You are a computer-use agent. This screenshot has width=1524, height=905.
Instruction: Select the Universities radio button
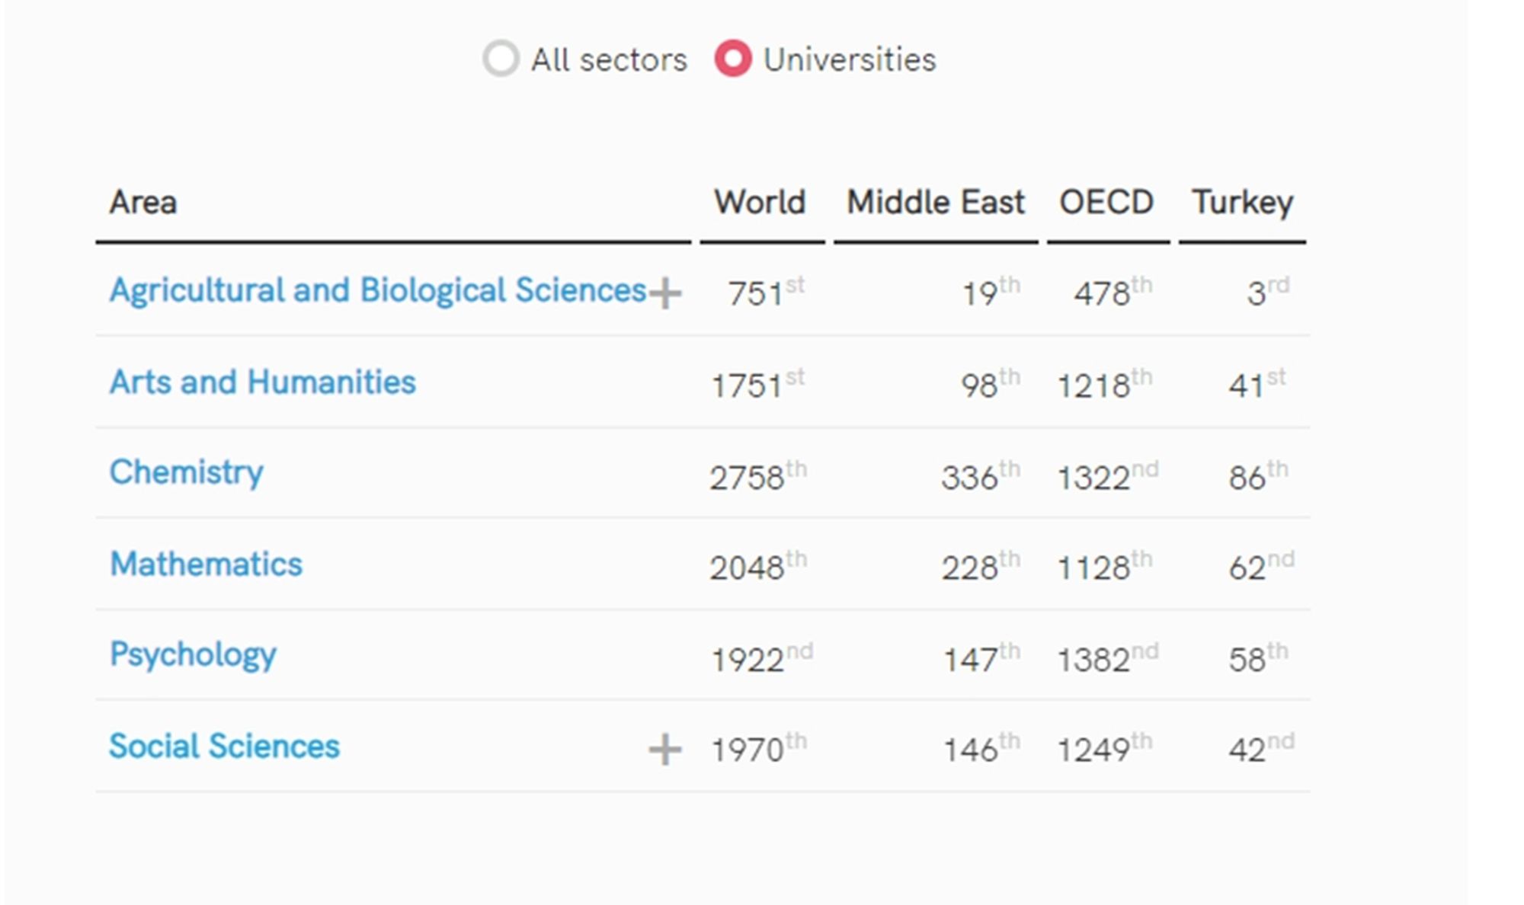733,59
